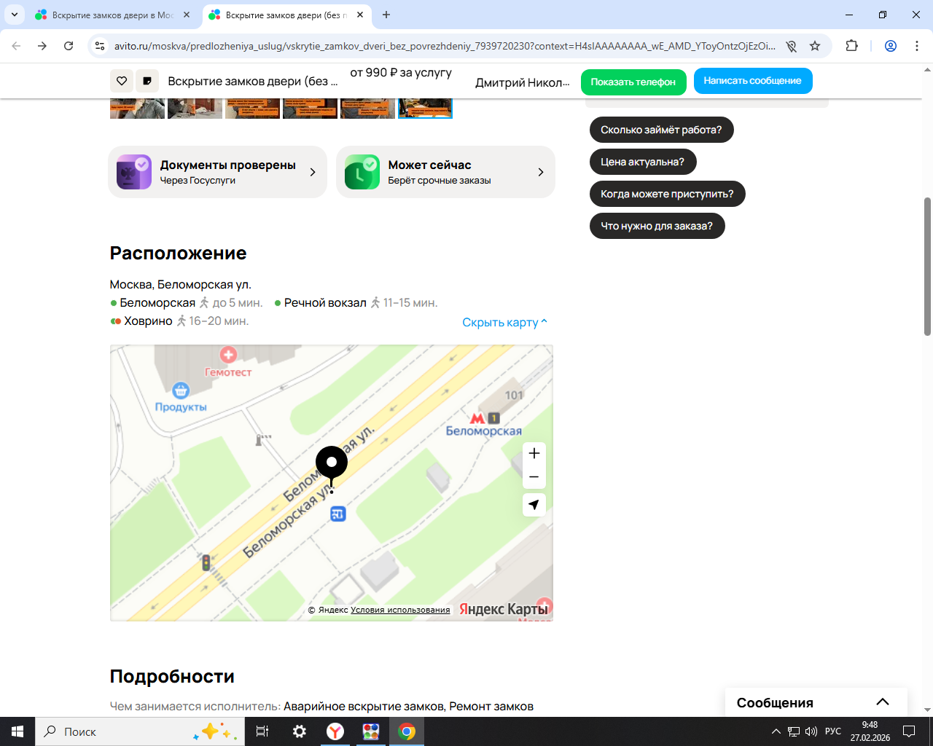Close the active browser tab
Image resolution: width=933 pixels, height=746 pixels.
click(x=360, y=15)
